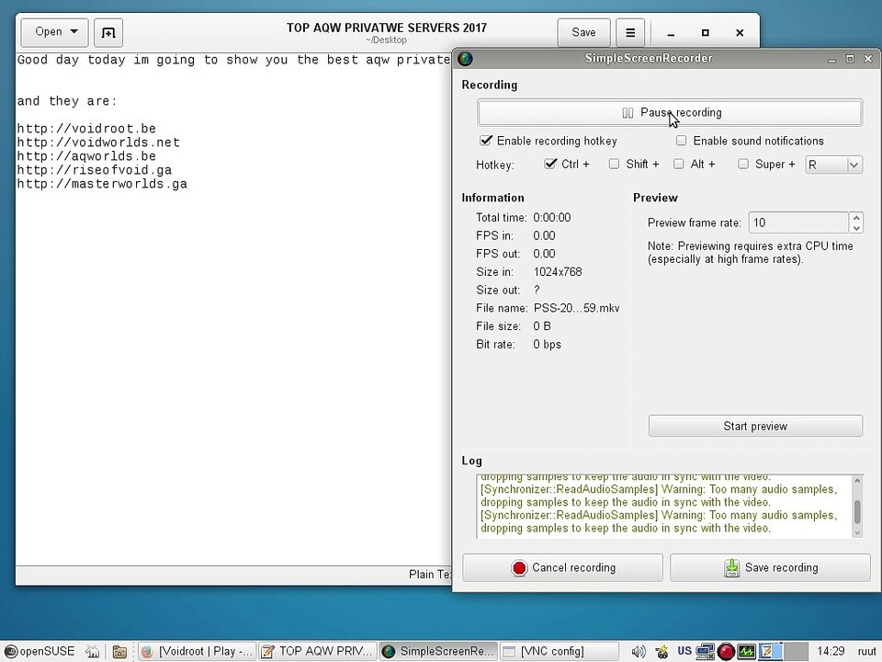Check the Super + hotkey modifier
The image size is (882, 662).
[743, 164]
